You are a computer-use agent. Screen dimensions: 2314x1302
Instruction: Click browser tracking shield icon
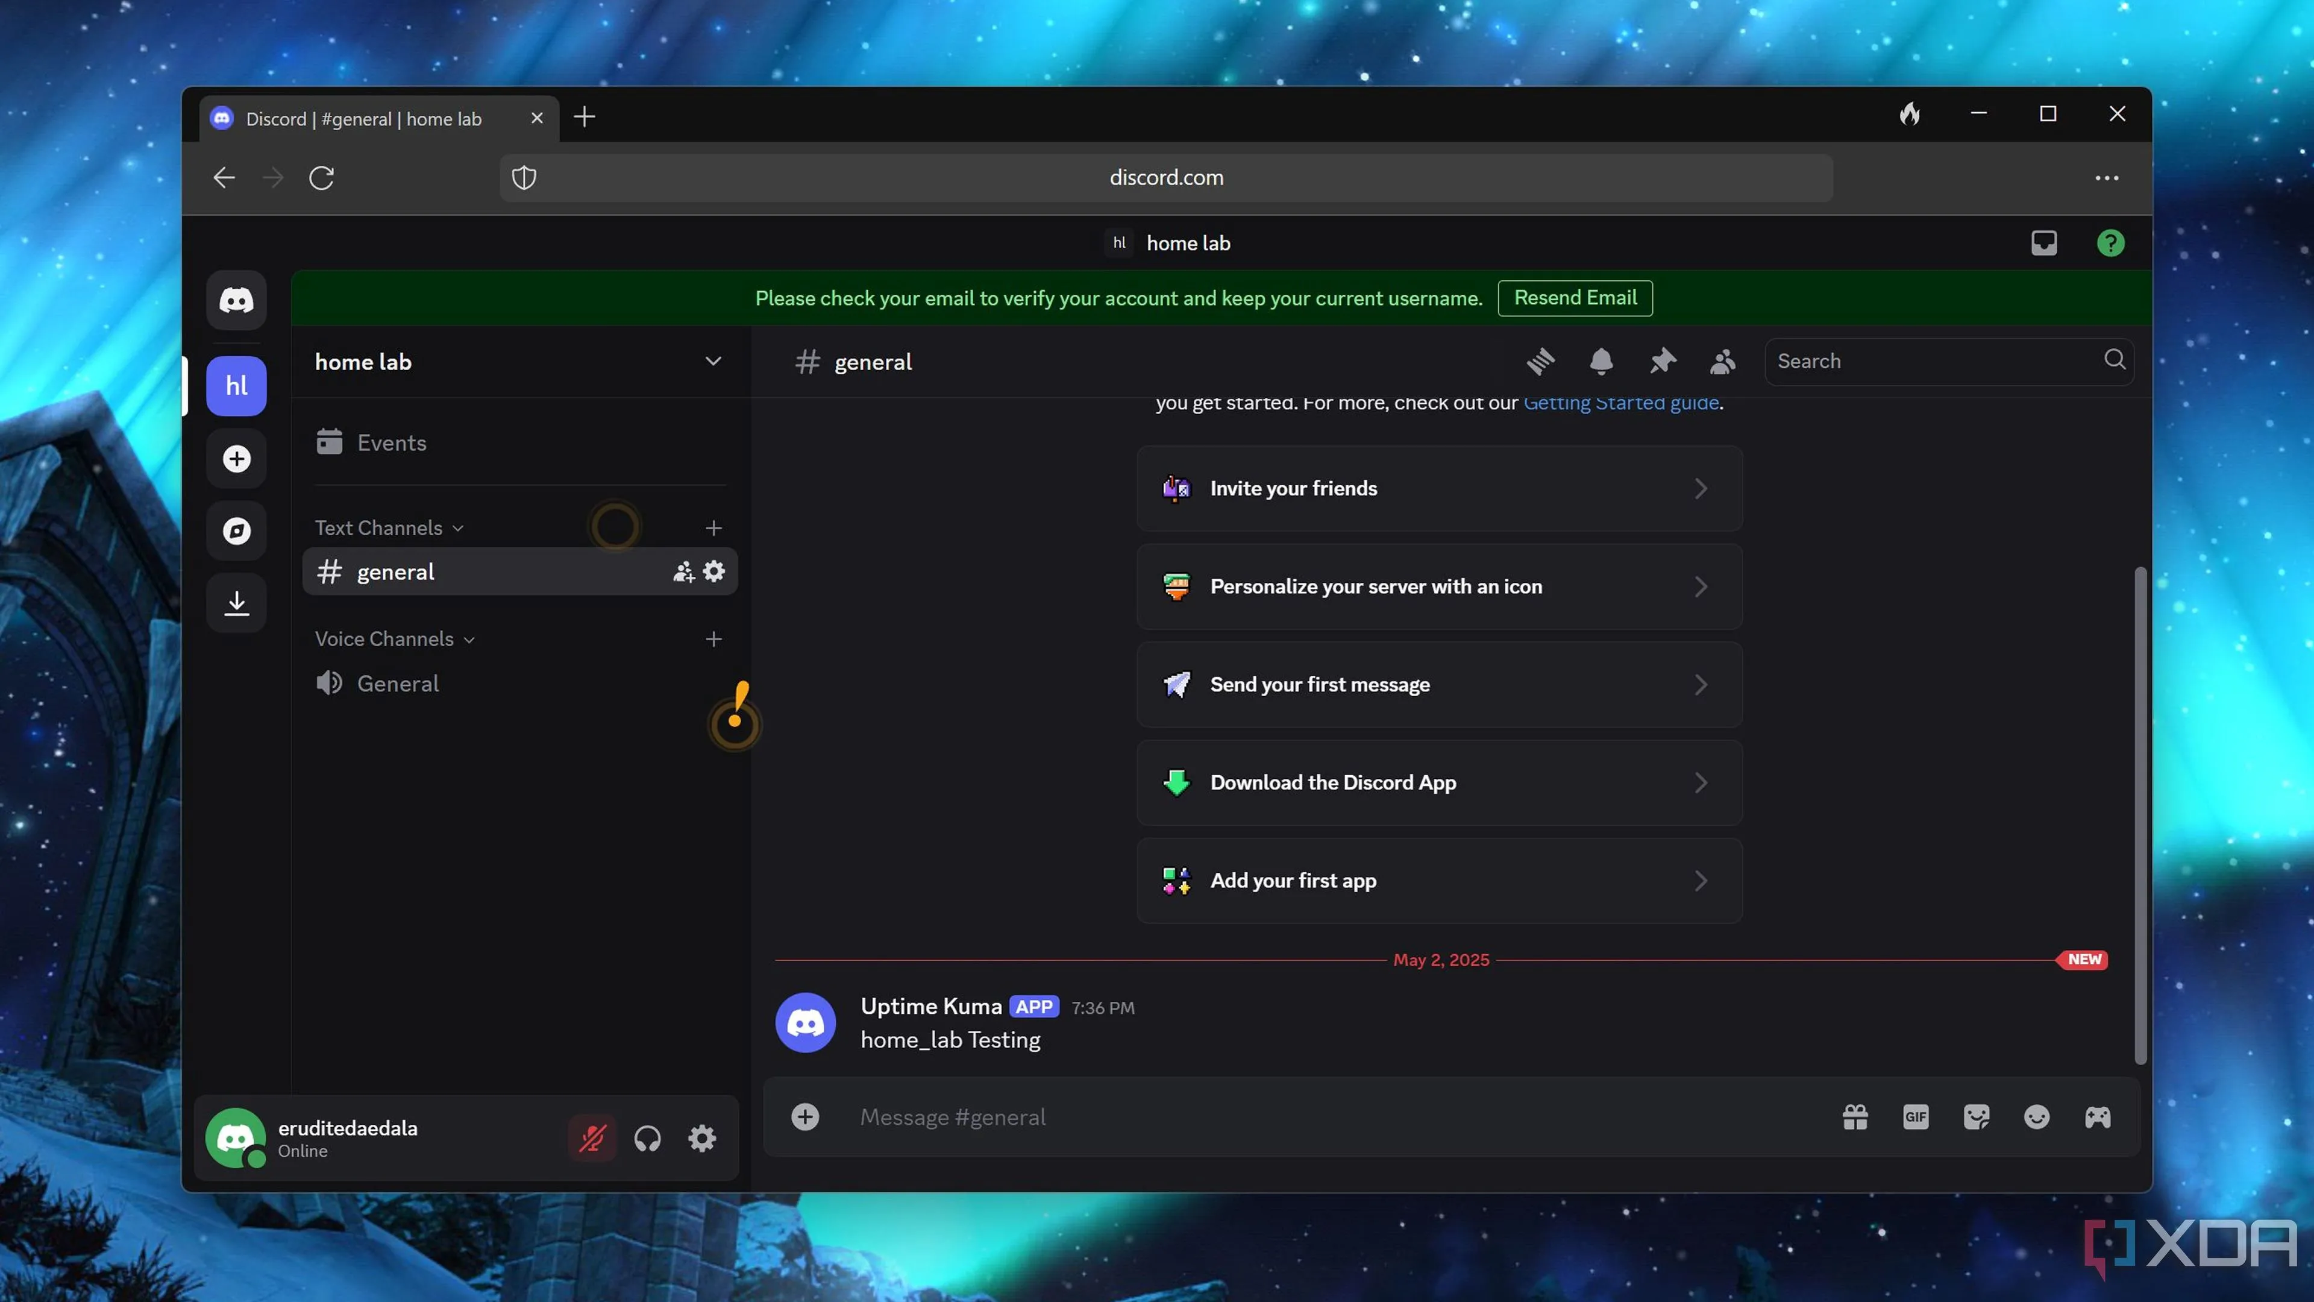click(525, 178)
